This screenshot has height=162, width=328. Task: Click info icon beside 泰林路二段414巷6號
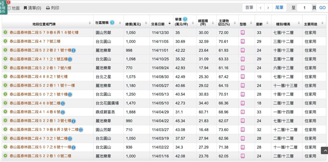pyautogui.click(x=63, y=112)
